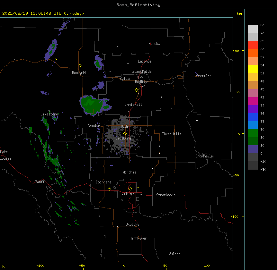Click the purple 36-39 dBZ legend swatch
277x270 pixels.
(x=253, y=109)
